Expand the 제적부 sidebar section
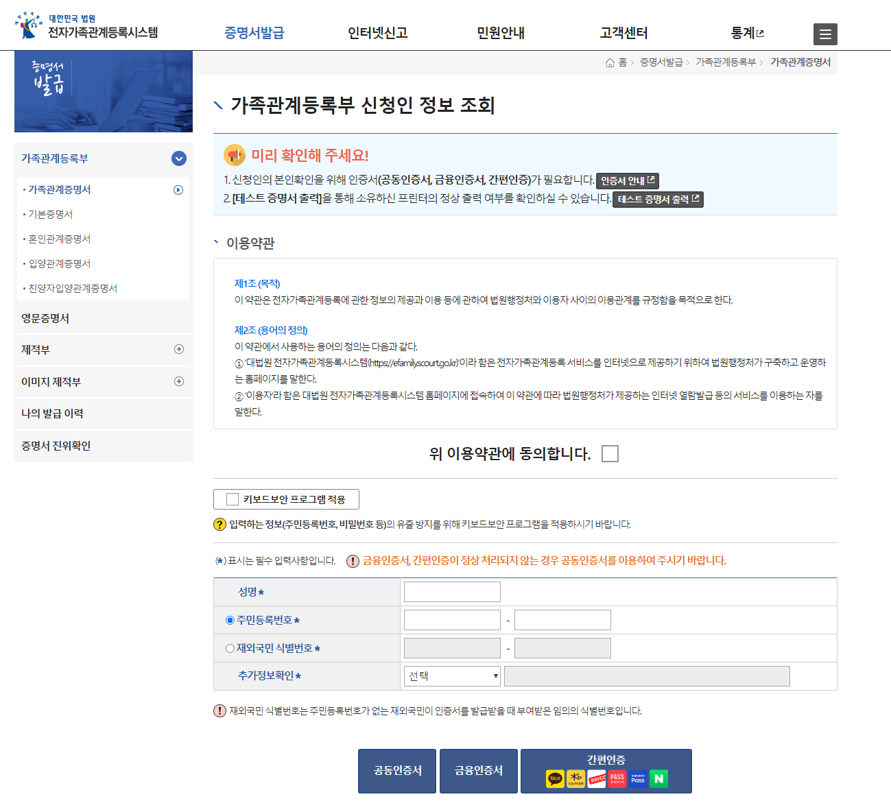This screenshot has height=812, width=891. 179,349
